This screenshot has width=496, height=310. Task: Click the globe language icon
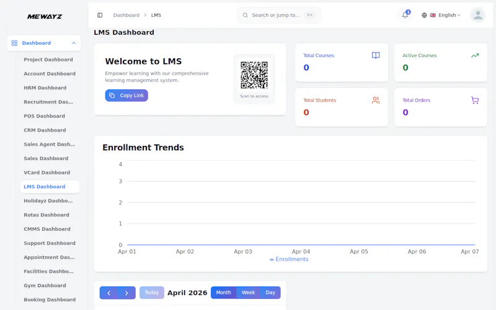pos(424,15)
